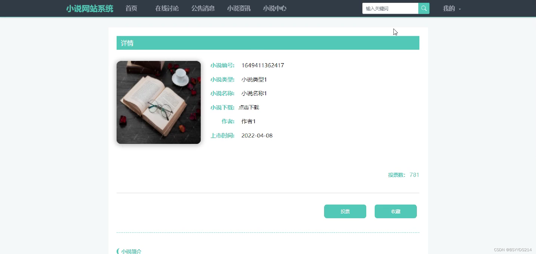Image resolution: width=536 pixels, height=254 pixels.
Task: Open 小说中心 from the navigation bar
Action: 275,8
